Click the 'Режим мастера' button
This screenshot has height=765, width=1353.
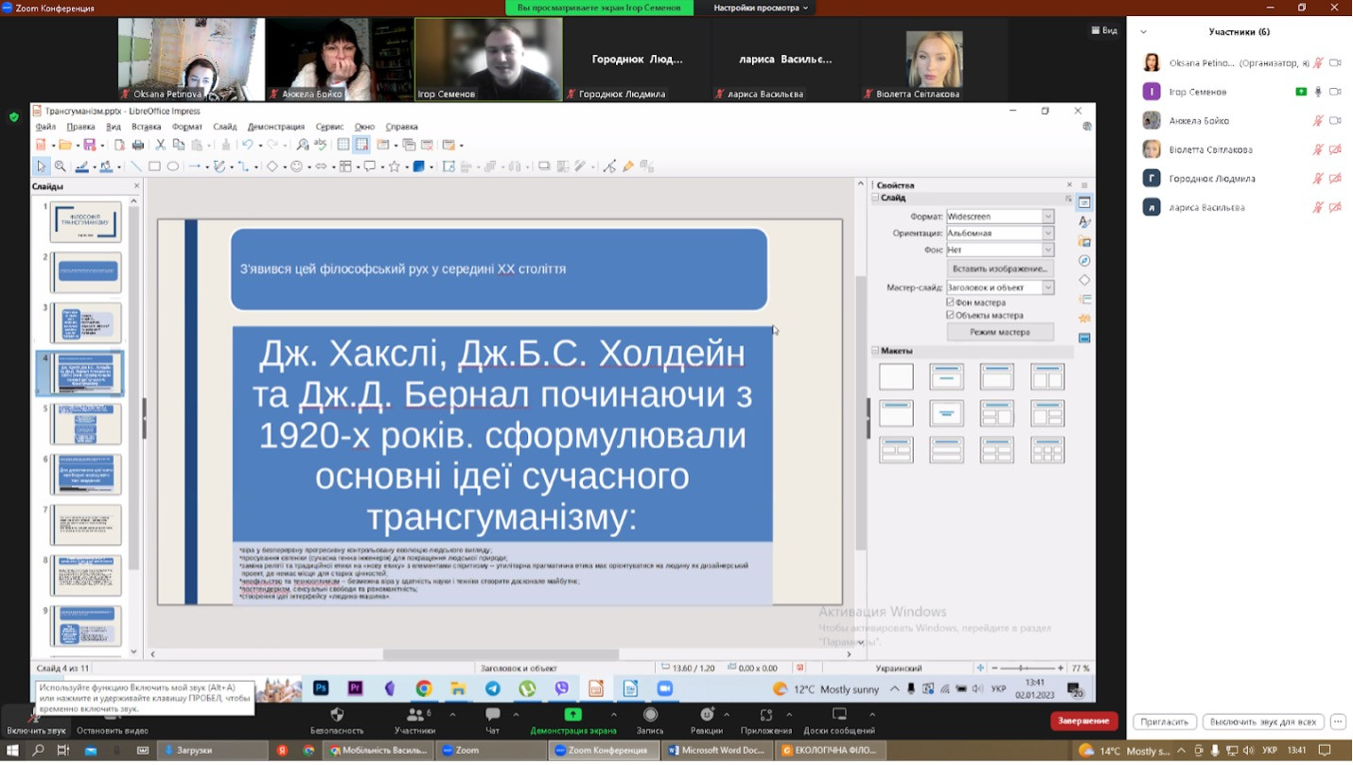click(x=1000, y=332)
